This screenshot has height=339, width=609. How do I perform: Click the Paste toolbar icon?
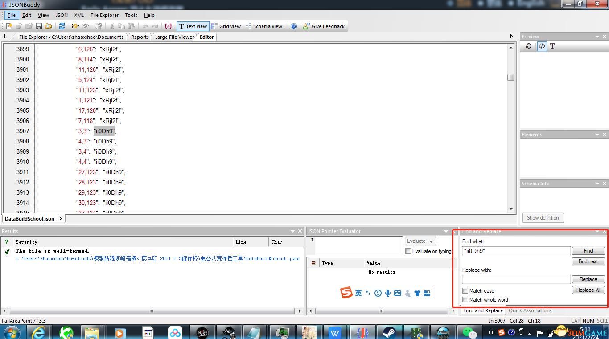click(131, 26)
